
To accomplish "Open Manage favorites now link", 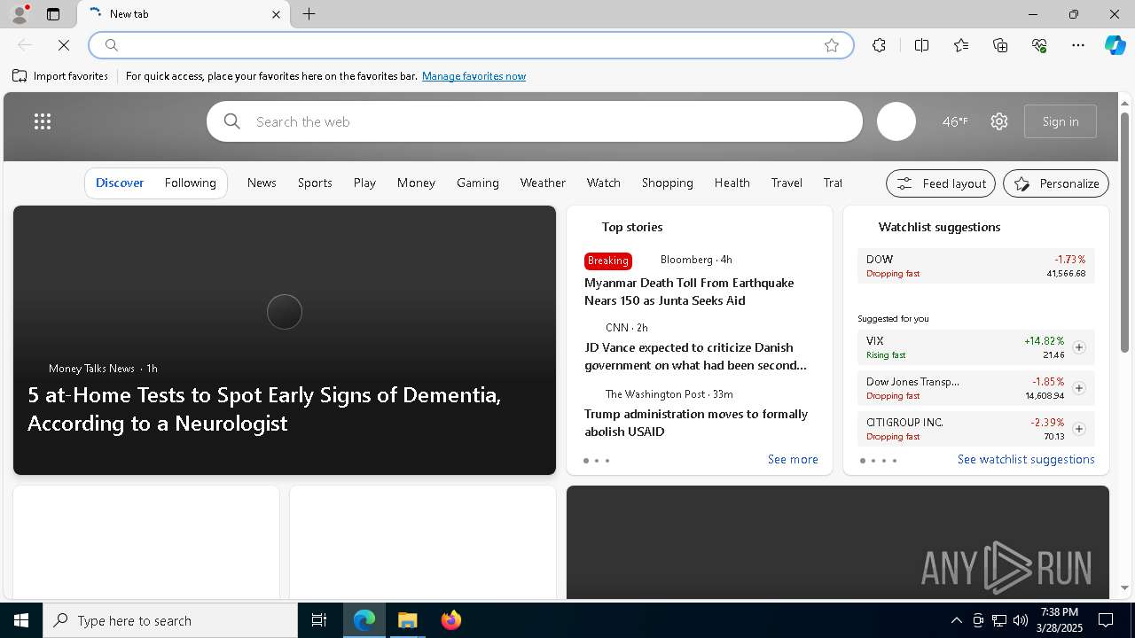I will pyautogui.click(x=474, y=76).
